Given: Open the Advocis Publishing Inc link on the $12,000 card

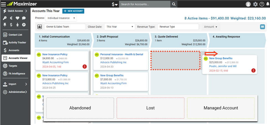Looking at the screenshot, I should (113, 62).
